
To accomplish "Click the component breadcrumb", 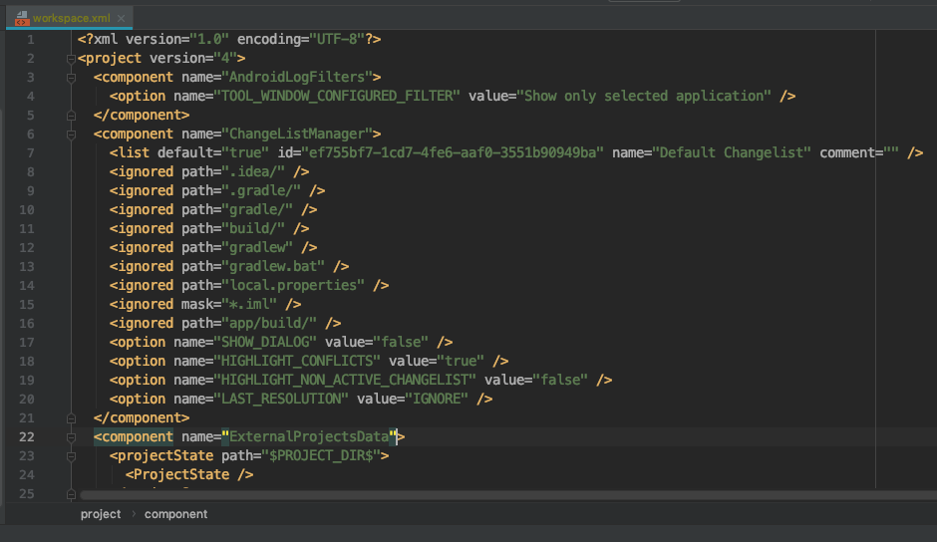I will coord(175,514).
